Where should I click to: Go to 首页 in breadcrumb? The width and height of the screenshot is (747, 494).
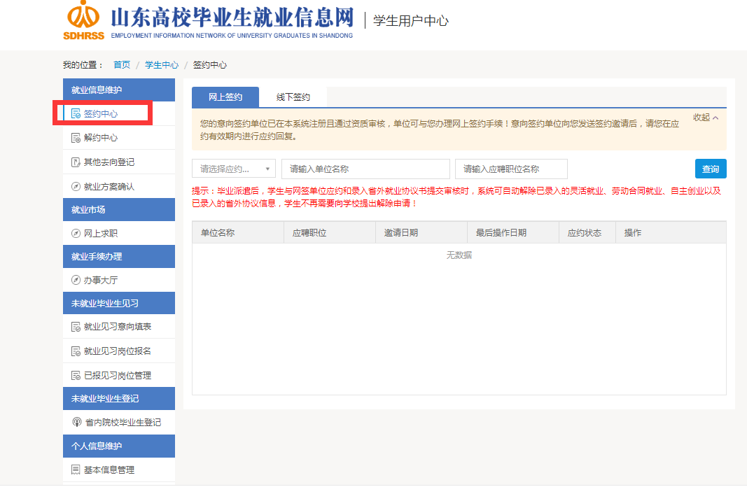point(122,65)
